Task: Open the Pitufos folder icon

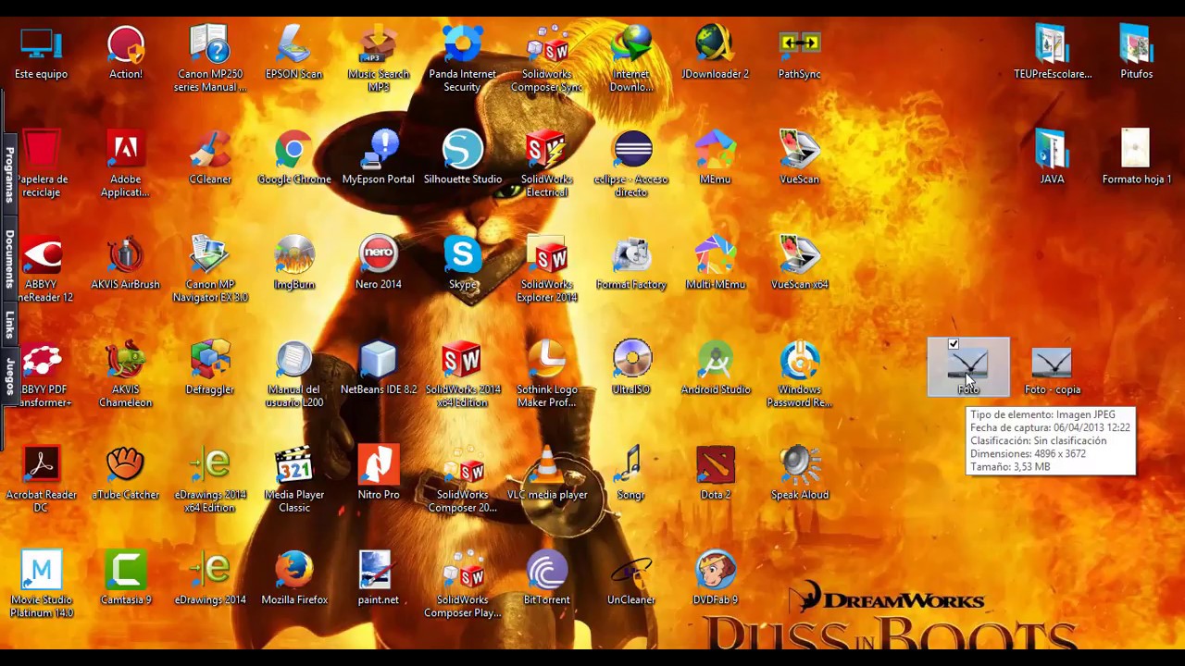Action: [x=1137, y=44]
